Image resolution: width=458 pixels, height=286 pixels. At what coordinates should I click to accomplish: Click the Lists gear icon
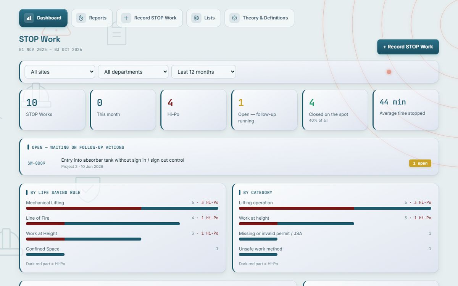click(196, 18)
